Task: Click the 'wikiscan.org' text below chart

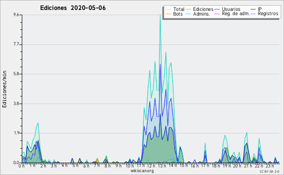Action: (x=142, y=171)
